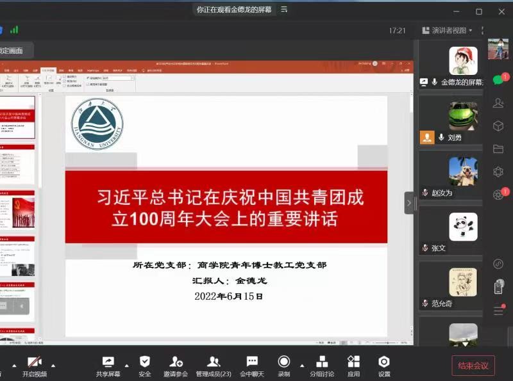Open the 会中聊天 in-meeting chat
Screen dimensions: 513x381
coord(252,362)
